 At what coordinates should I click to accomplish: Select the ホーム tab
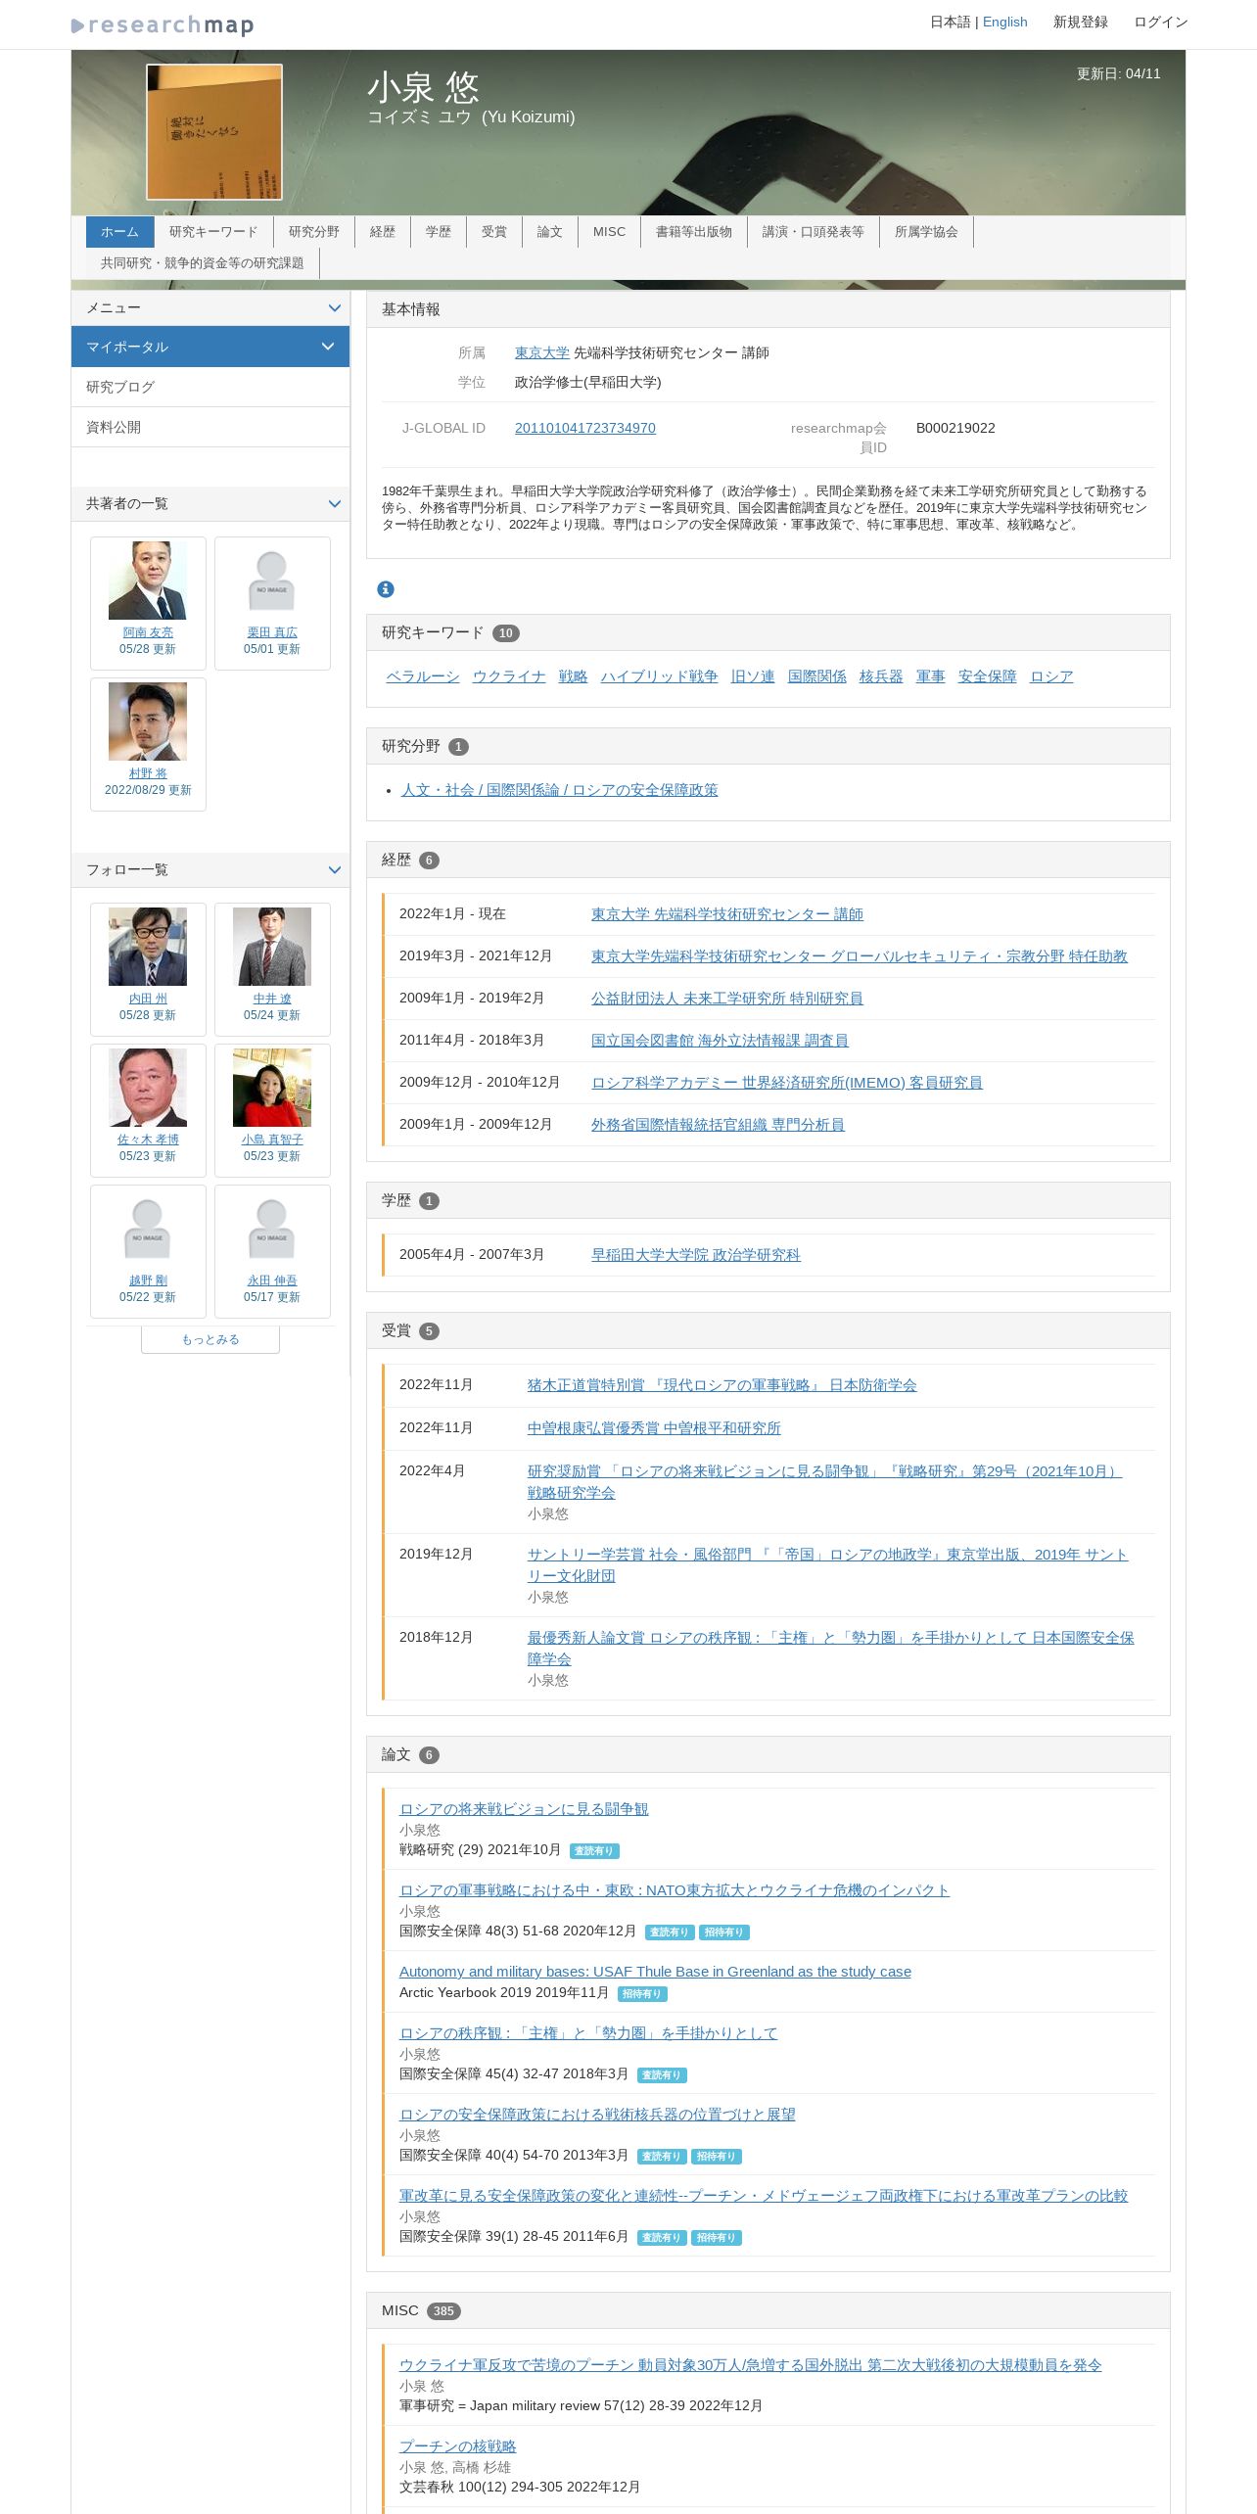click(x=119, y=232)
